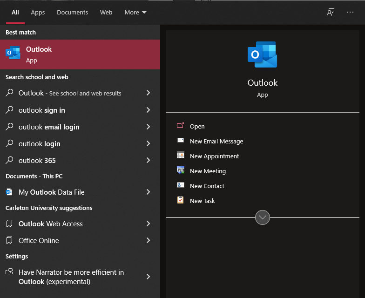Open the More dropdown filter
The height and width of the screenshot is (298, 365).
pyautogui.click(x=135, y=13)
